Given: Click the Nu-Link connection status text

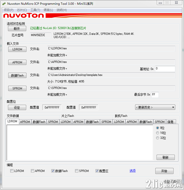Looking at the screenshot, I should click(58, 28).
